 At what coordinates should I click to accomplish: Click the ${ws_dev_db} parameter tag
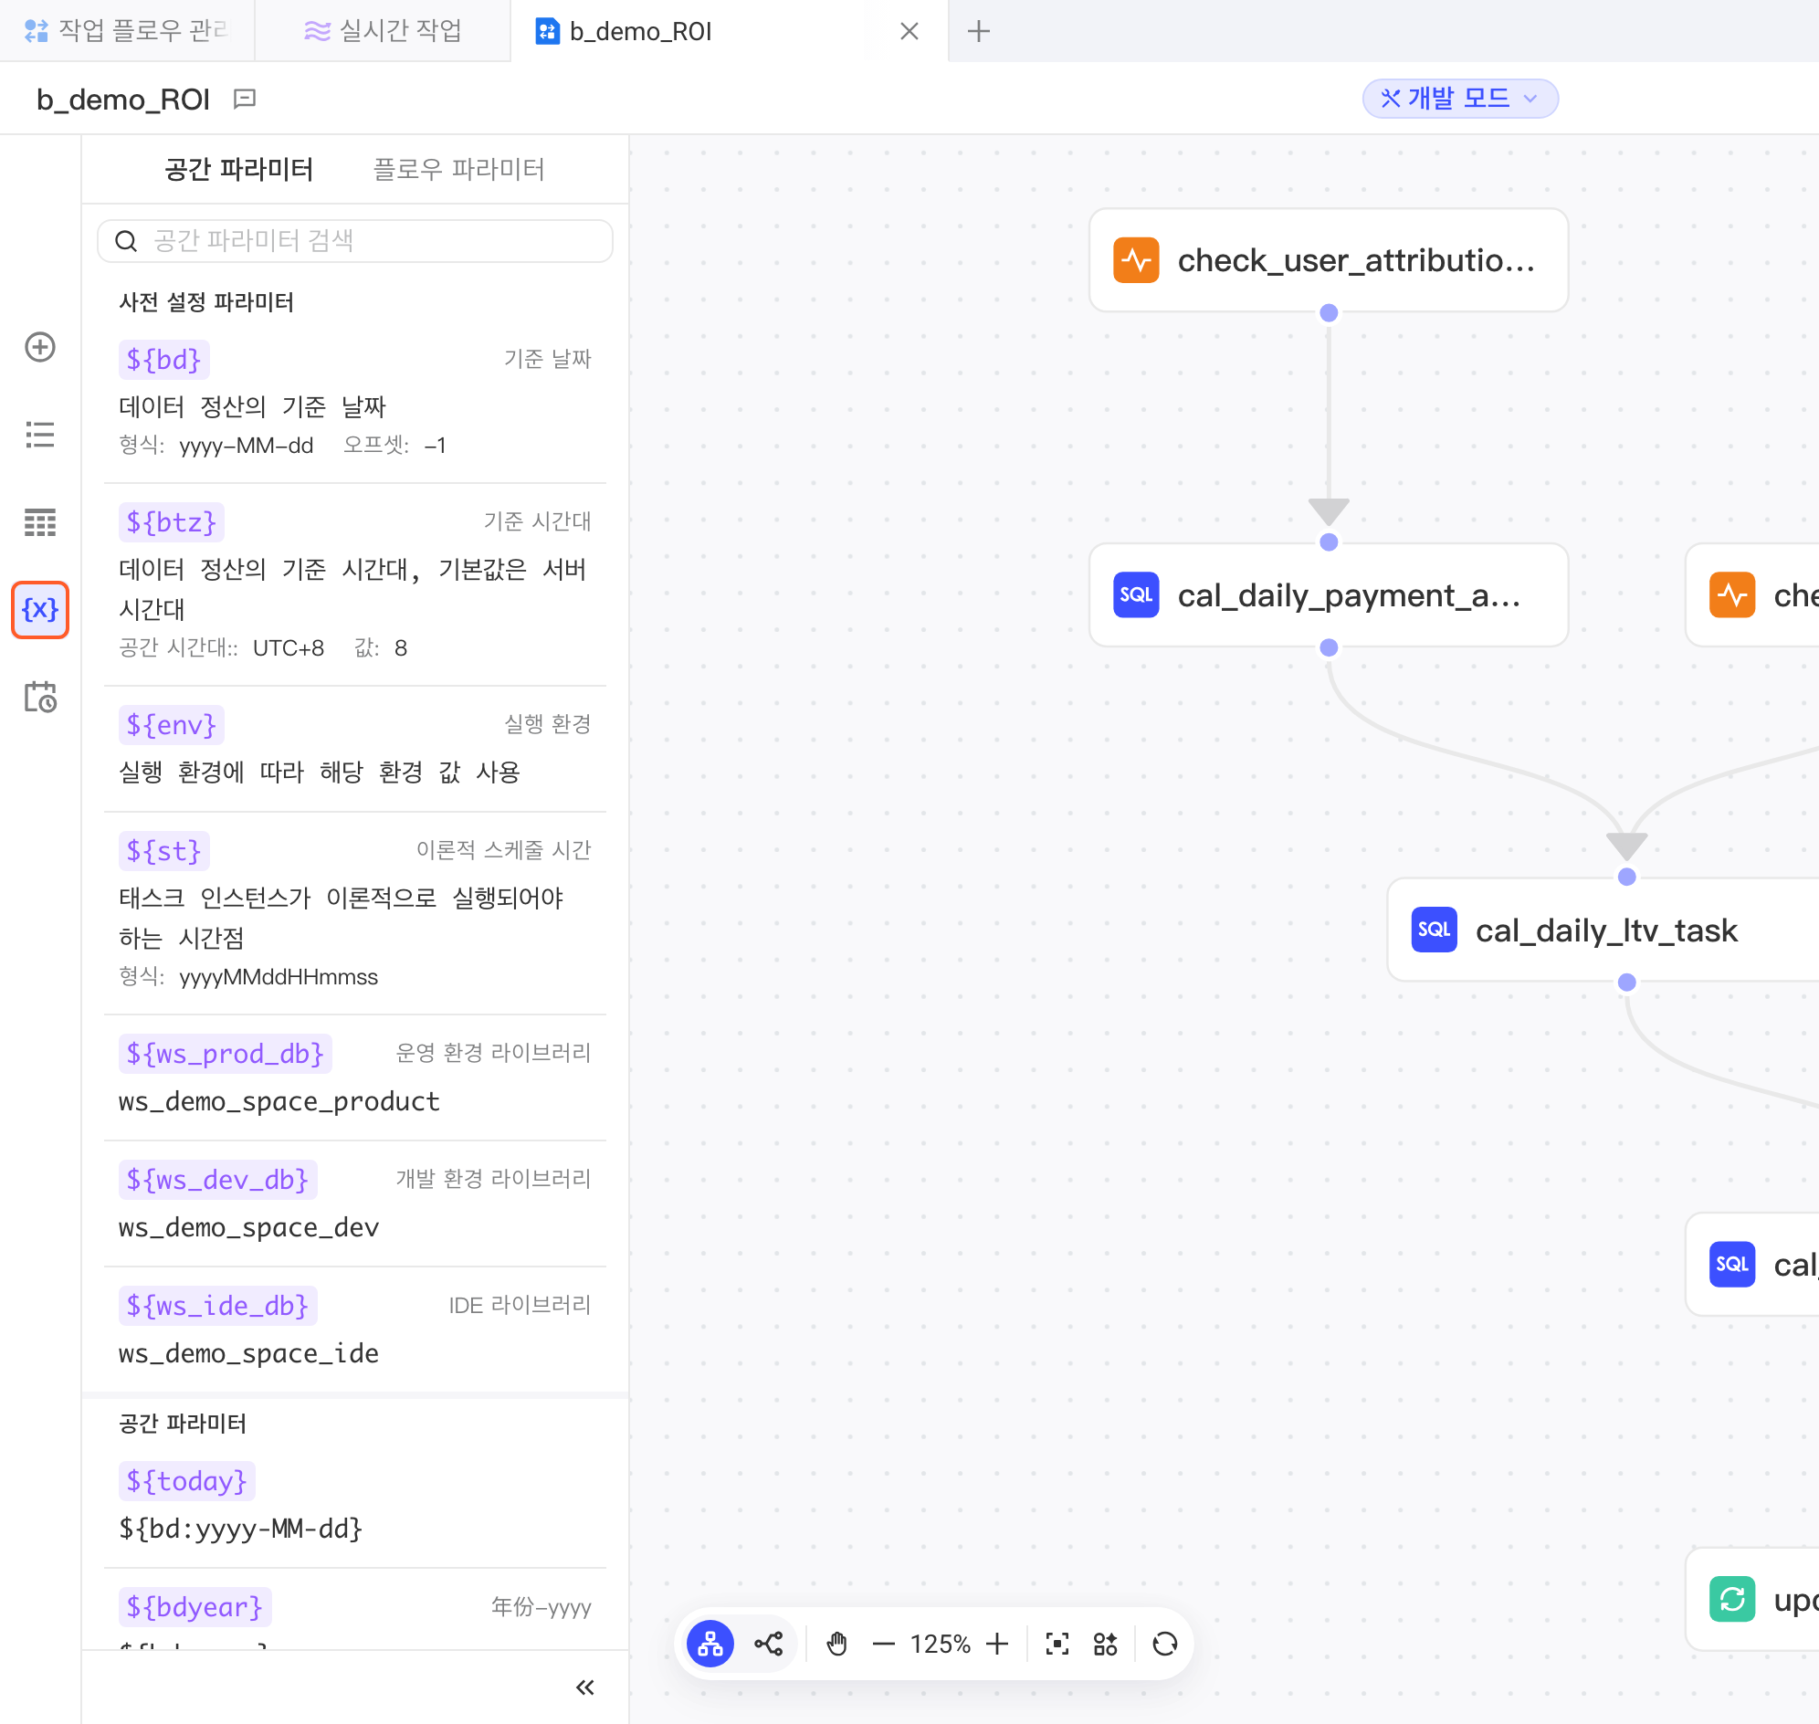[218, 1179]
